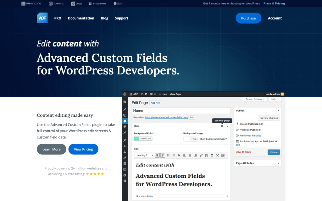Click the Purchase button
This screenshot has width=322, height=201.
(248, 18)
